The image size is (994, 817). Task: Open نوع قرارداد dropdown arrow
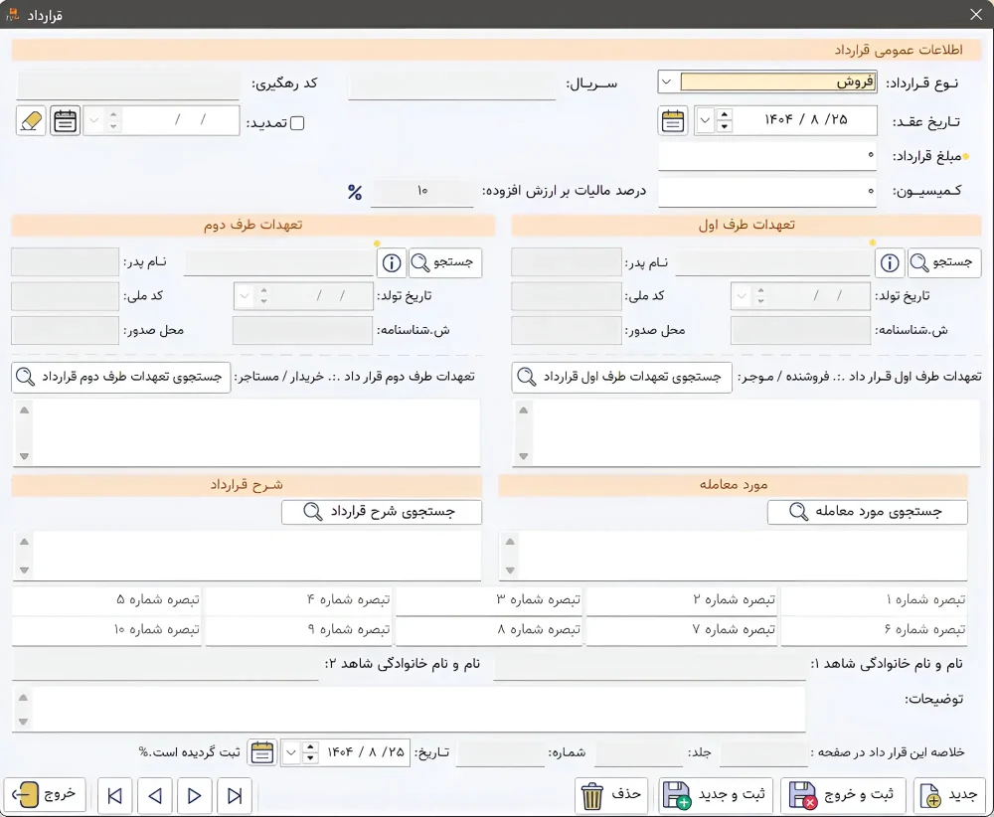tap(666, 82)
